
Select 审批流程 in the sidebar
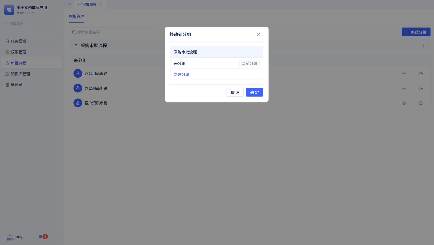[31, 63]
